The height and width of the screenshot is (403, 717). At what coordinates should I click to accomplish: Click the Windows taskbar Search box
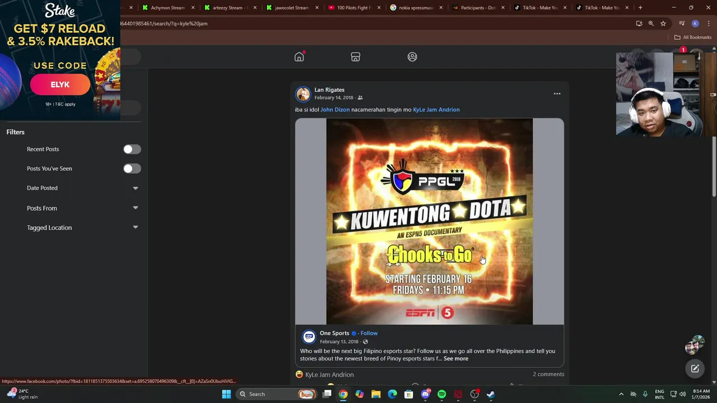click(x=276, y=394)
